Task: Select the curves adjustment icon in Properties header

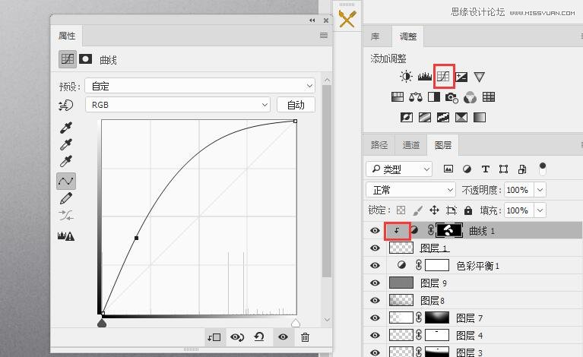Action: [68, 59]
